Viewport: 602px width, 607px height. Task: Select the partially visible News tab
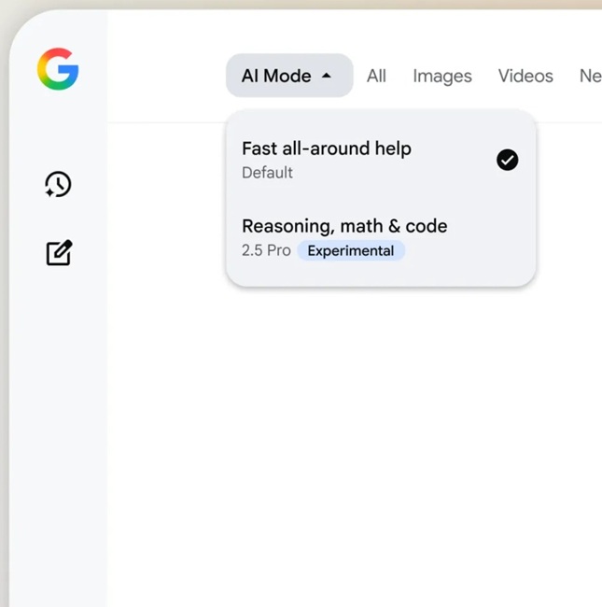(590, 76)
